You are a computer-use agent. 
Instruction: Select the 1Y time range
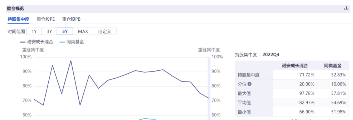[x=34, y=32]
